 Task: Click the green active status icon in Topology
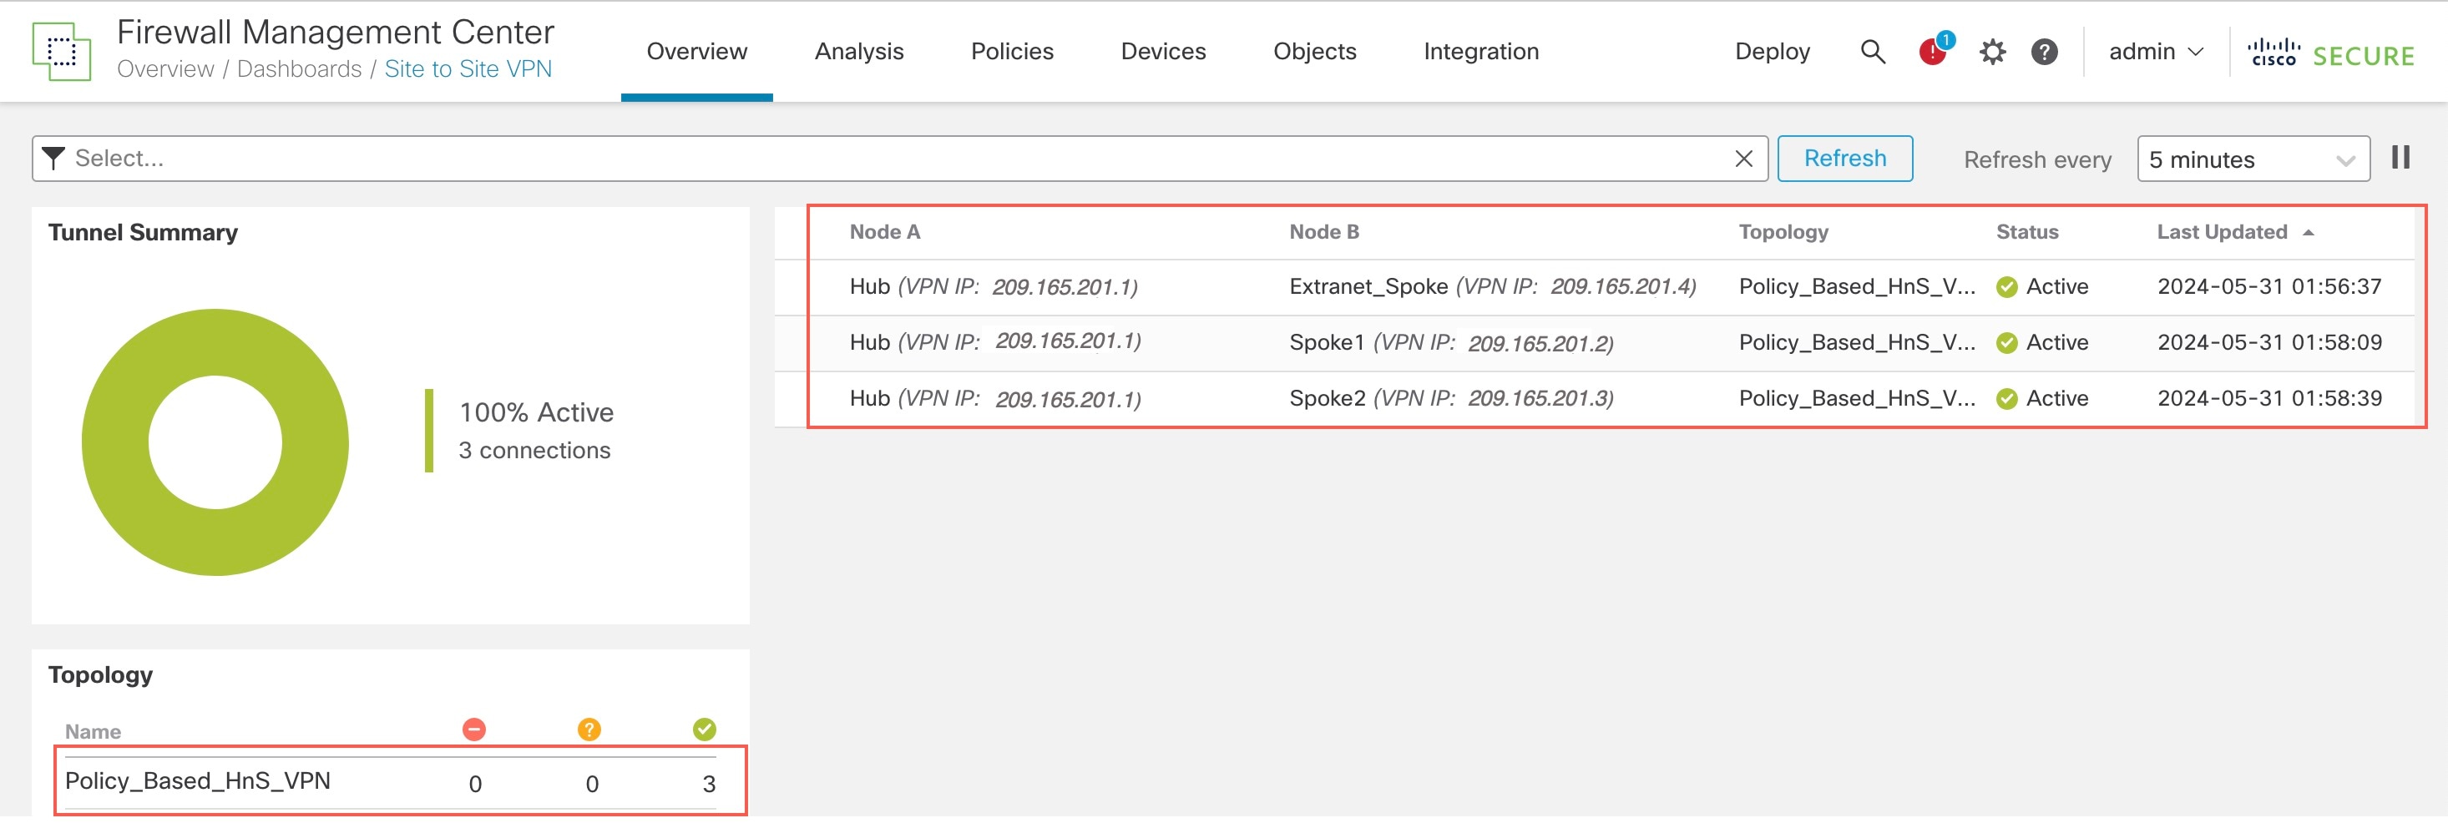point(704,729)
